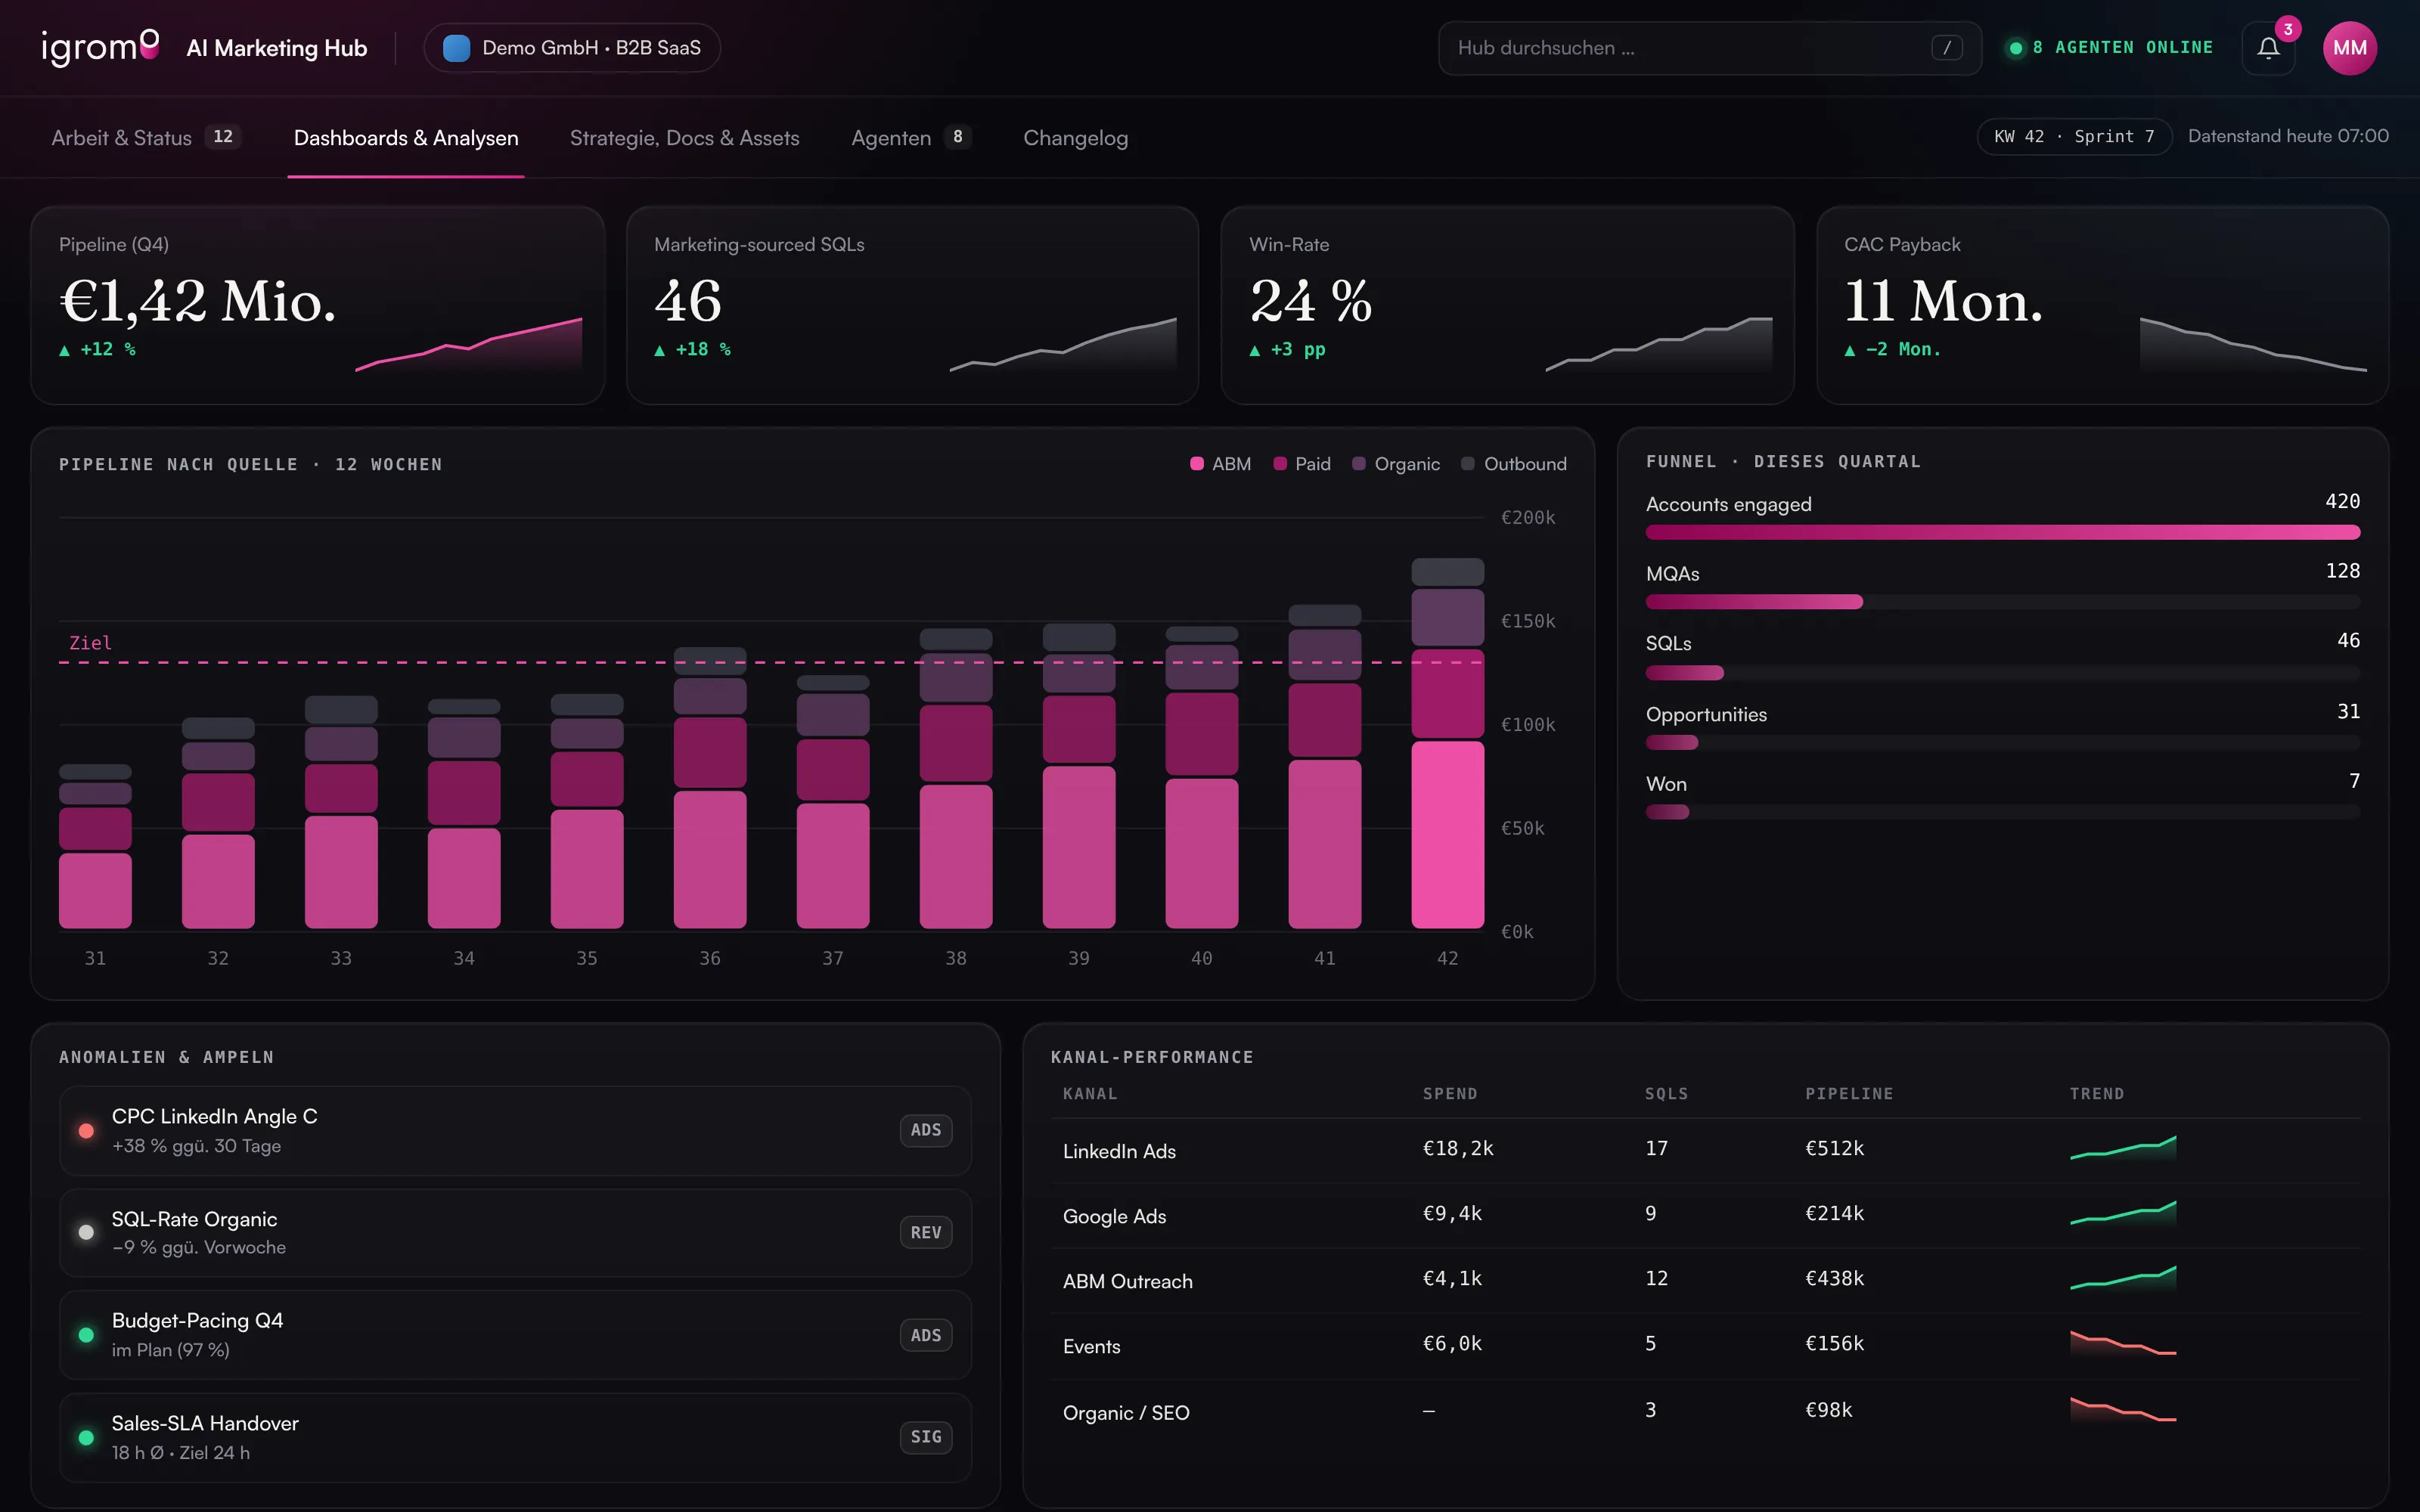Click the SQLs funnel progress bar
Viewport: 2420px width, 1512px height.
point(2003,673)
